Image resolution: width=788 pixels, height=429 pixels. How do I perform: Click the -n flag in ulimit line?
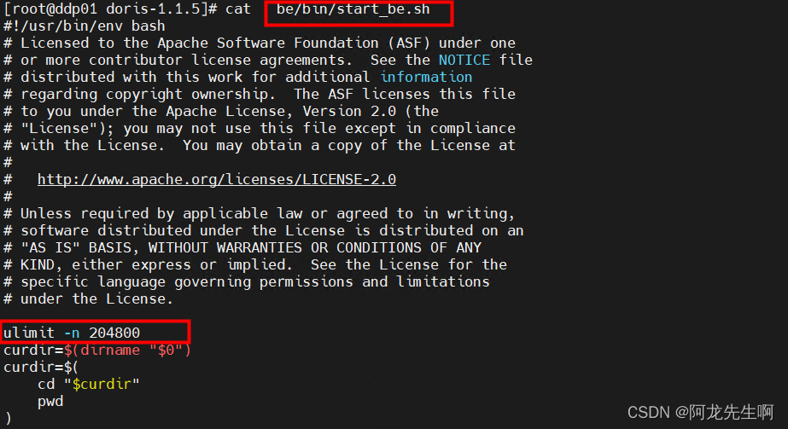point(72,333)
